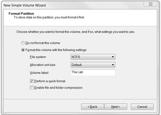Click the File system label

click(x=38, y=57)
